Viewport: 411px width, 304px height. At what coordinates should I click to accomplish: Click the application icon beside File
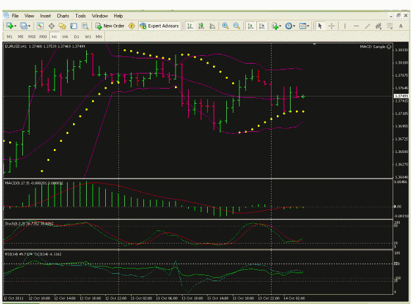coord(7,16)
